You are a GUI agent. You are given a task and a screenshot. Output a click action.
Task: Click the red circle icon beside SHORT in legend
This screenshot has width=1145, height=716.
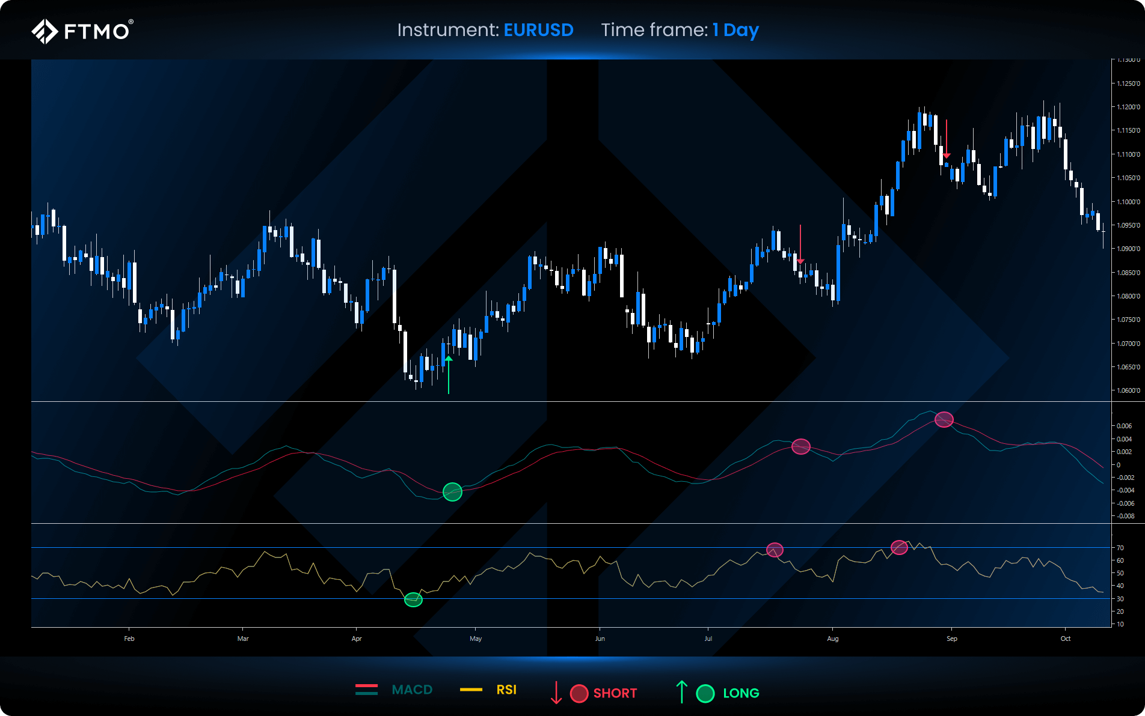[x=579, y=693]
